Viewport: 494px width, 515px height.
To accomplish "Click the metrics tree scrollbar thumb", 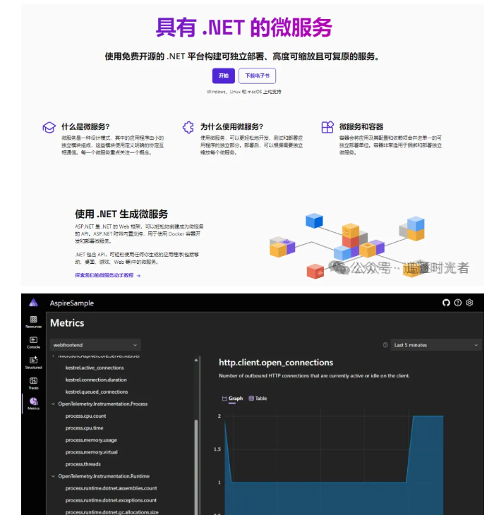I will (x=196, y=466).
